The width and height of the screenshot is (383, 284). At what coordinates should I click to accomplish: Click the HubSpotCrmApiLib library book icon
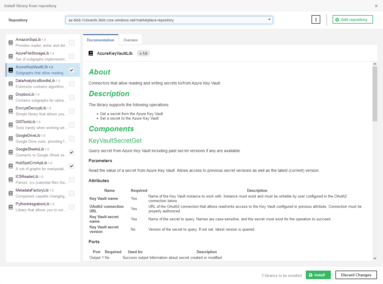tap(11, 166)
